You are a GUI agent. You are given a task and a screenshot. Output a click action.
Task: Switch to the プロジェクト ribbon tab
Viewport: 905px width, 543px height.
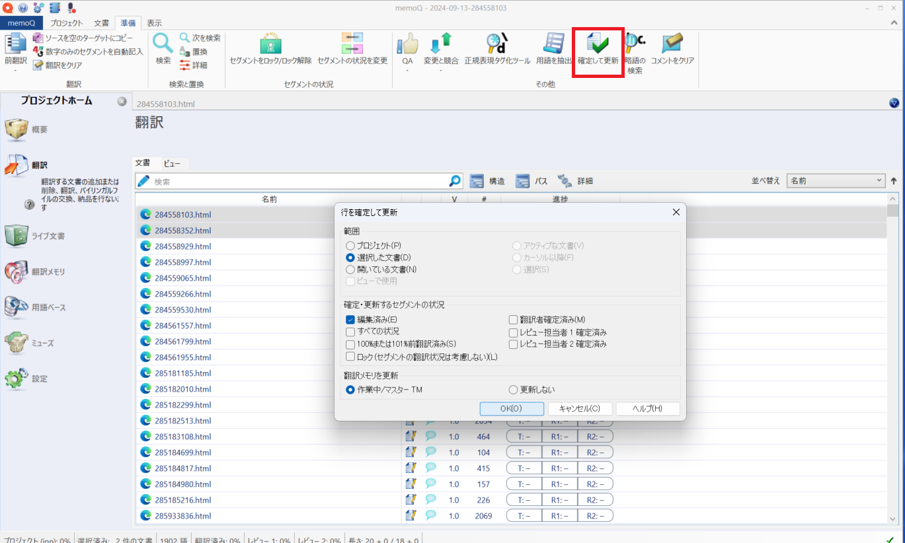pos(67,22)
